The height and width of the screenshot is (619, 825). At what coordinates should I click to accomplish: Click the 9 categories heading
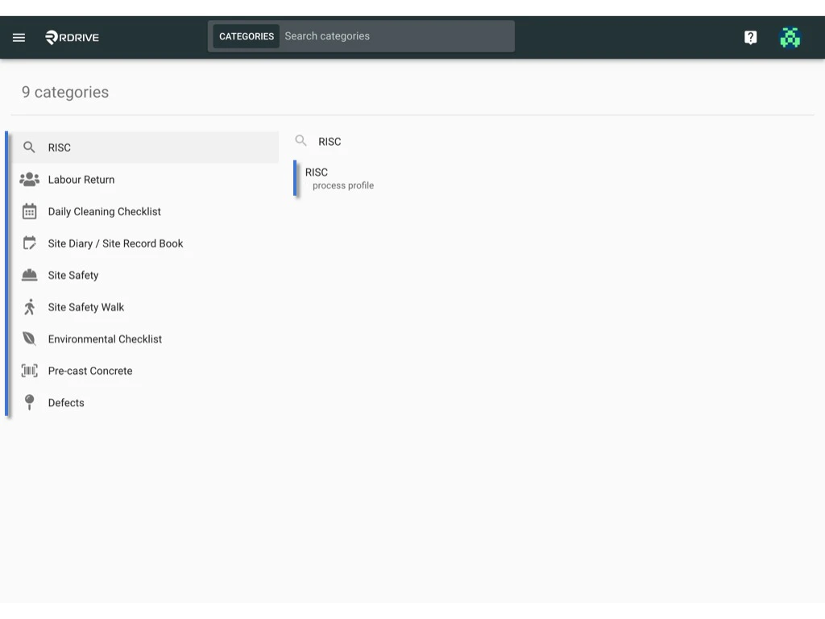click(64, 92)
